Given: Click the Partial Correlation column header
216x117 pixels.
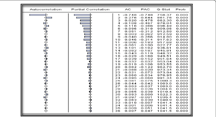Looking at the screenshot, I should pos(90,9).
